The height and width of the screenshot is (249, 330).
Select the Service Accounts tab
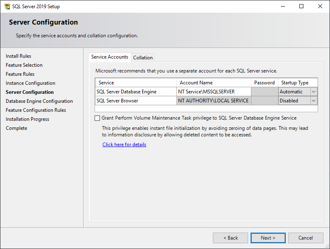pos(110,57)
